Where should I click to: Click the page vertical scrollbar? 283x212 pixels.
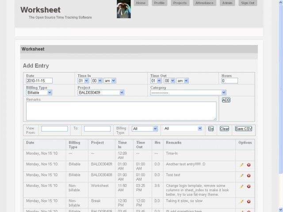pos(281,106)
